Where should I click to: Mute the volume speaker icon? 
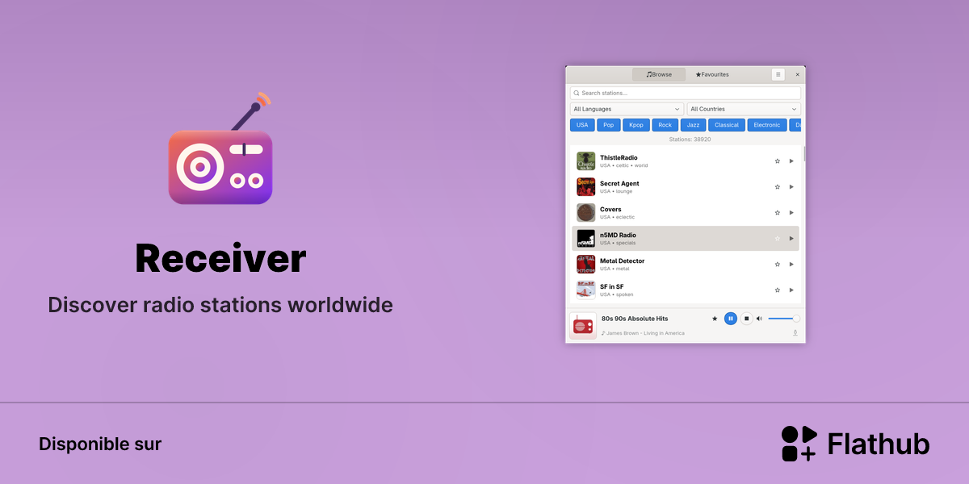(759, 319)
